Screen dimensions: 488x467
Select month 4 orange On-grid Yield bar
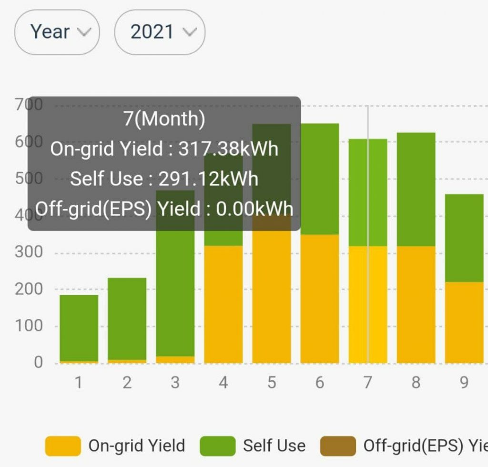pyautogui.click(x=224, y=305)
